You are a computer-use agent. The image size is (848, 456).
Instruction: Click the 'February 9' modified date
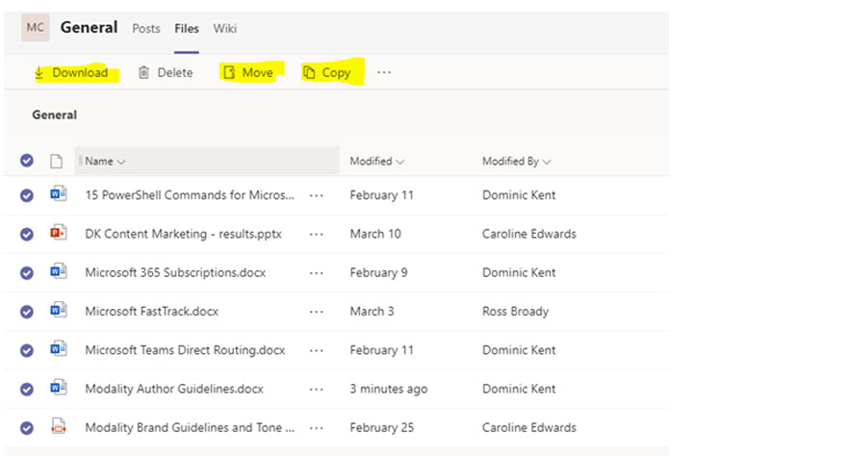[378, 273]
